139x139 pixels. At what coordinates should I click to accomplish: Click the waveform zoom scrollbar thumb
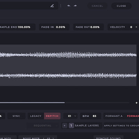[x=32, y=103]
